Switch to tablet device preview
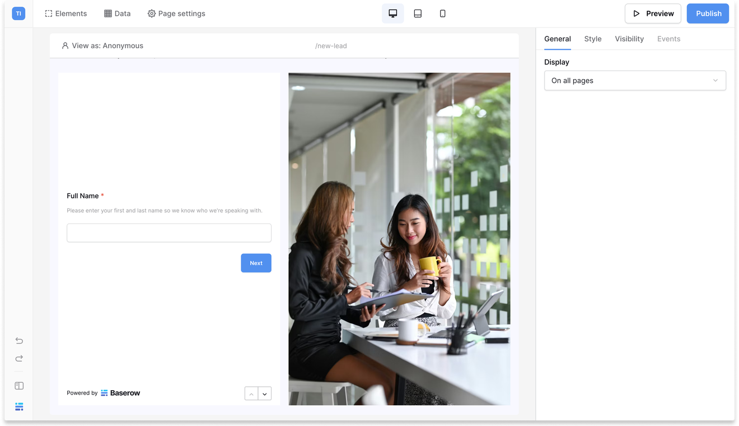 [418, 13]
